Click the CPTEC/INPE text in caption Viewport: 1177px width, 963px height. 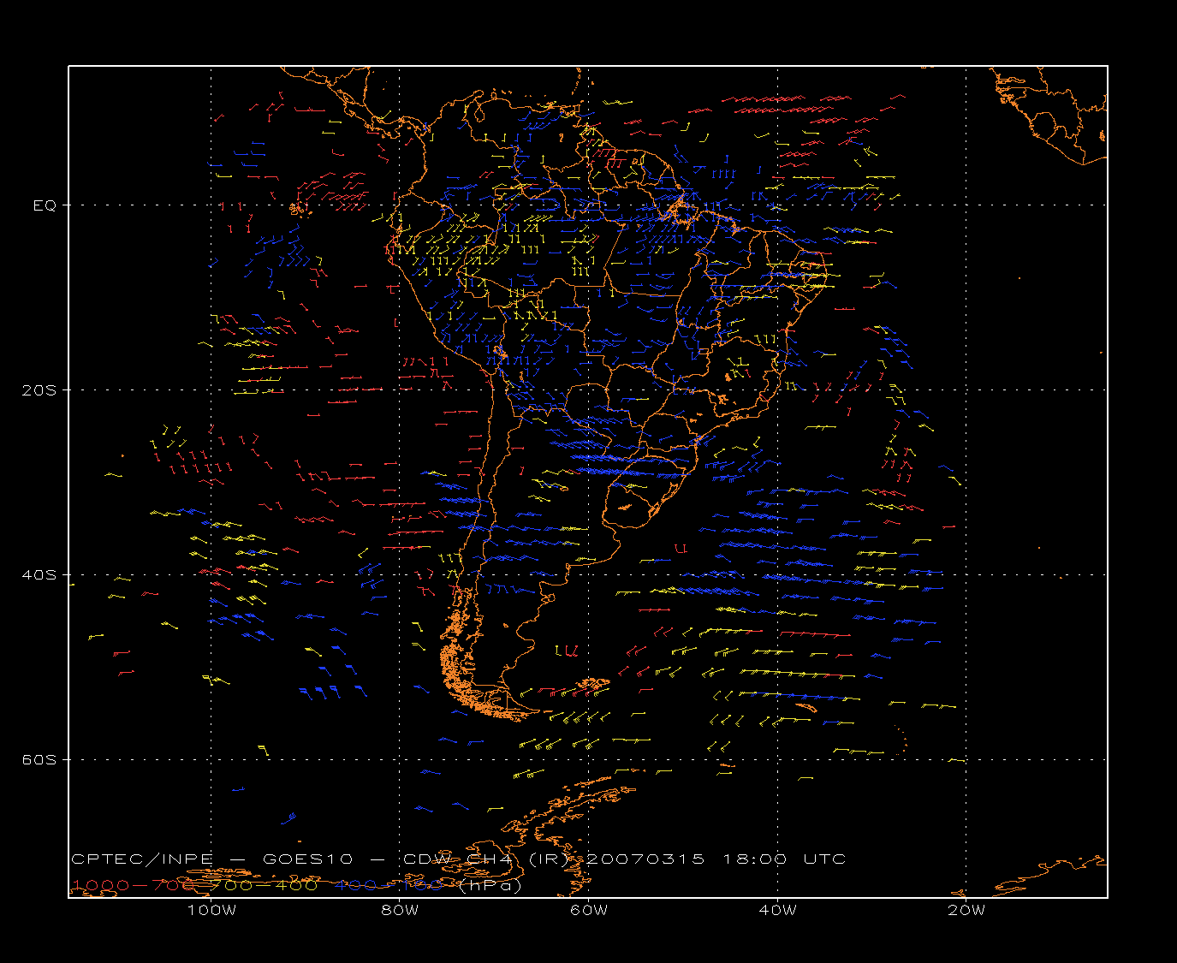(x=142, y=859)
